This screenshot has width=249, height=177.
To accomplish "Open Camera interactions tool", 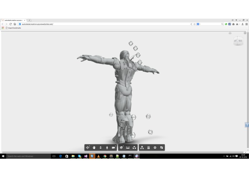I will (x=114, y=148).
